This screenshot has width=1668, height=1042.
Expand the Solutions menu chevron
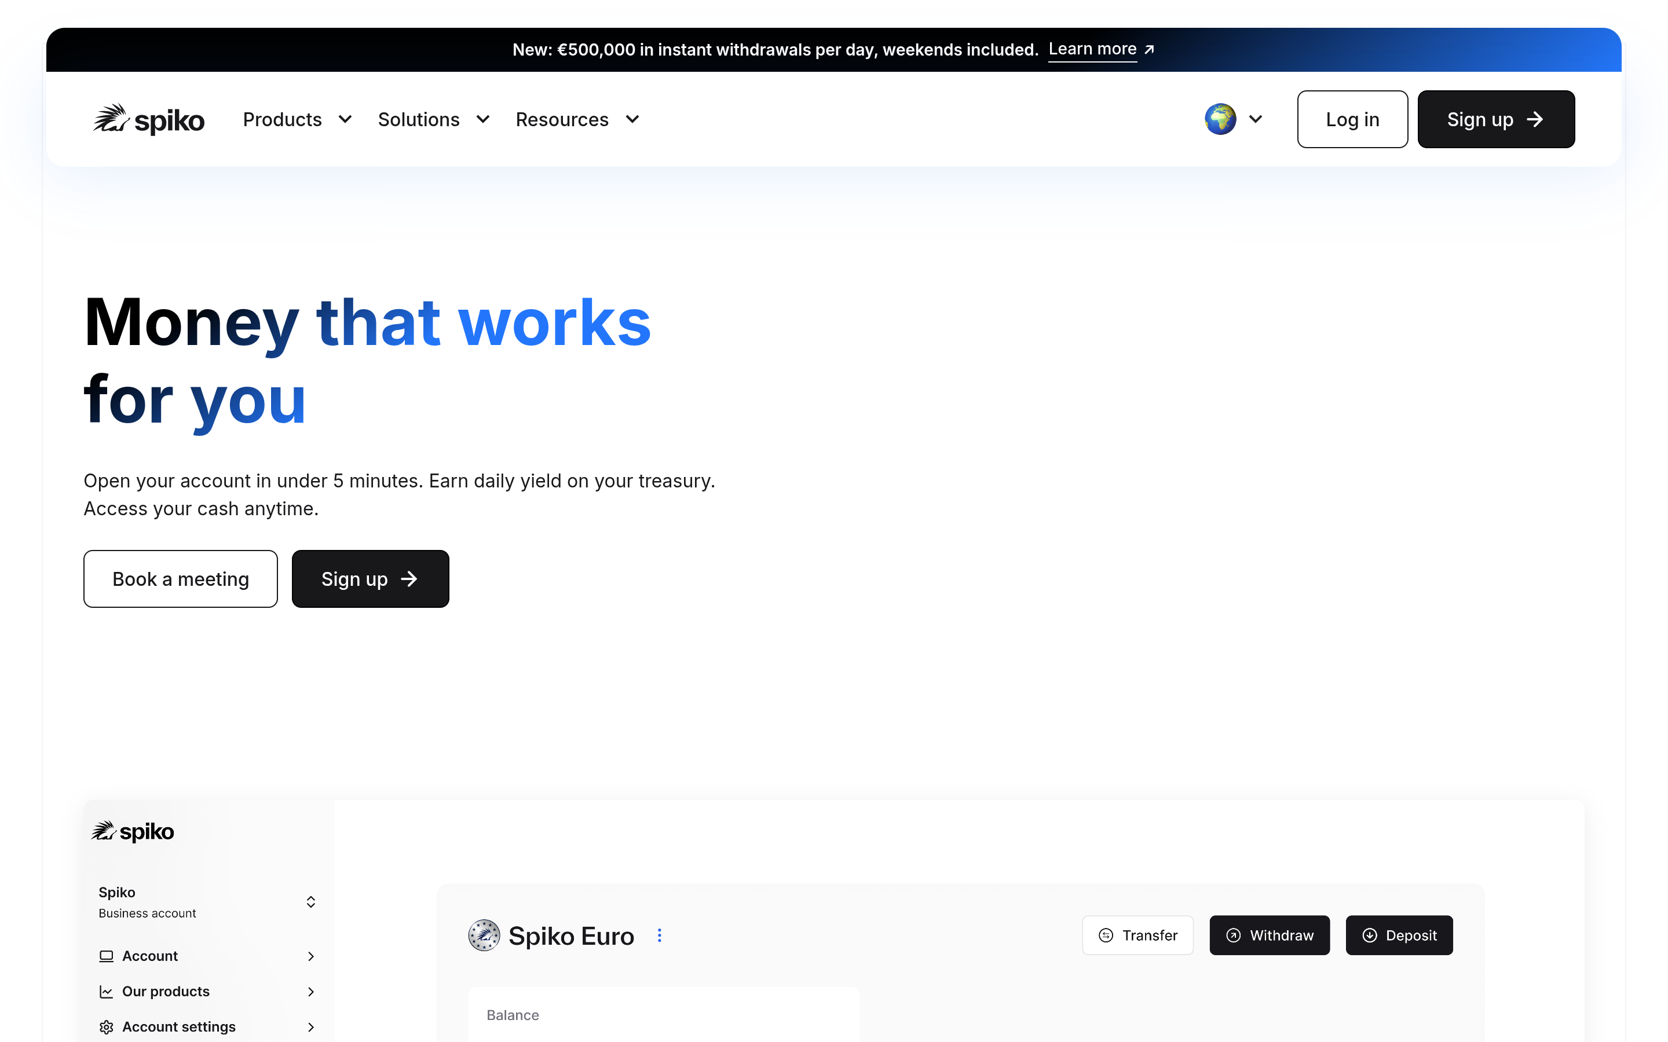pyautogui.click(x=483, y=119)
